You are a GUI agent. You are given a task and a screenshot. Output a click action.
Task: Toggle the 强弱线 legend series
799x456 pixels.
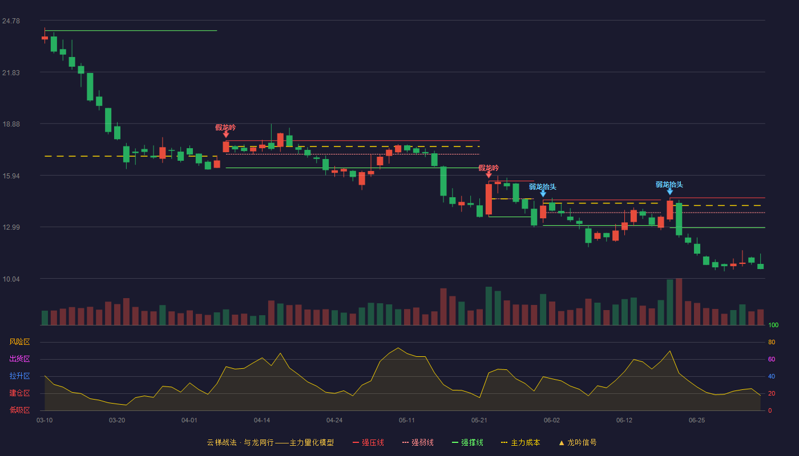tap(418, 442)
